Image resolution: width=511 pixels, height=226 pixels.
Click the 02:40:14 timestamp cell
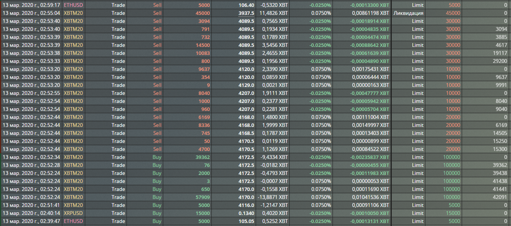click(x=31, y=213)
